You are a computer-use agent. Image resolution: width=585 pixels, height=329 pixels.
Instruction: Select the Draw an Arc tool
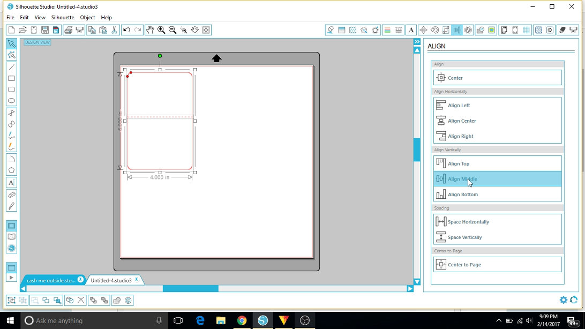[12, 159]
